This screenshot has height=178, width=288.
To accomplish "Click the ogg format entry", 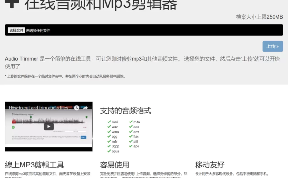I will pyautogui.click(x=115, y=136).
